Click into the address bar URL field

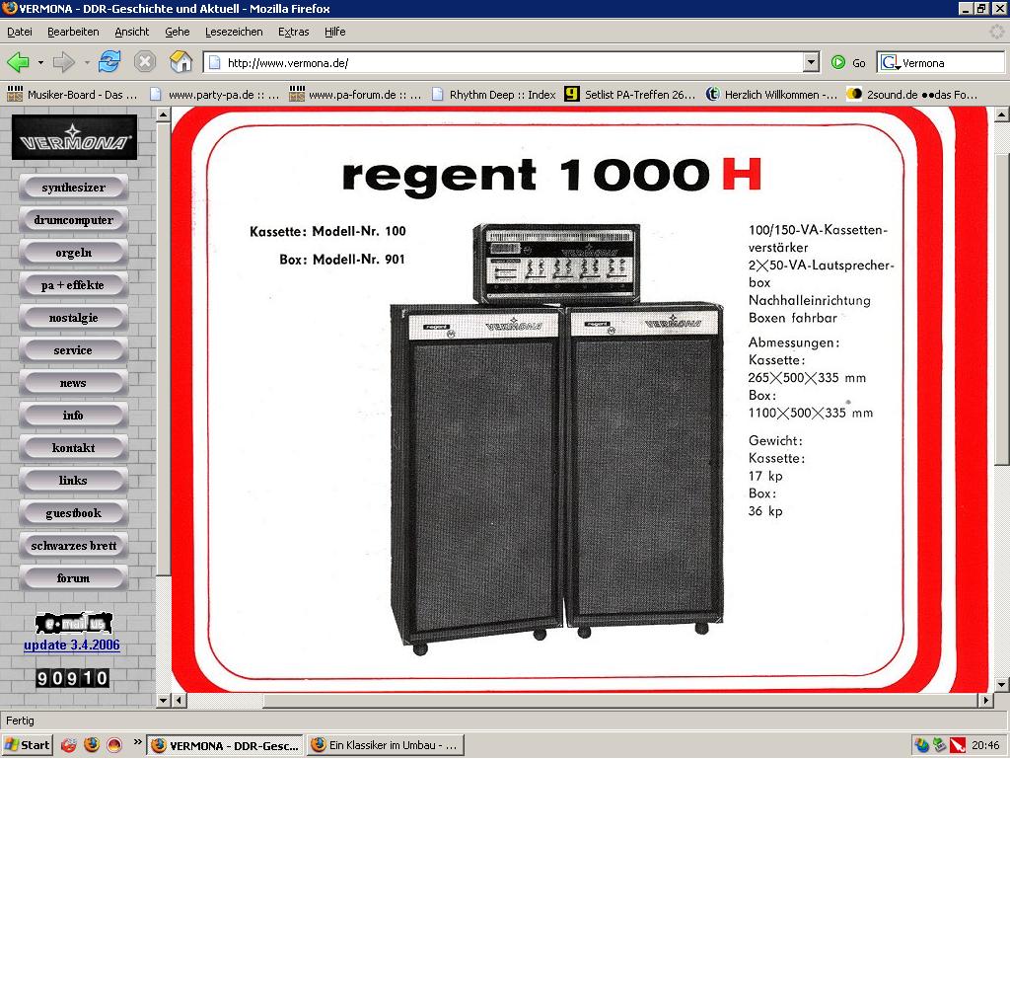[x=513, y=62]
